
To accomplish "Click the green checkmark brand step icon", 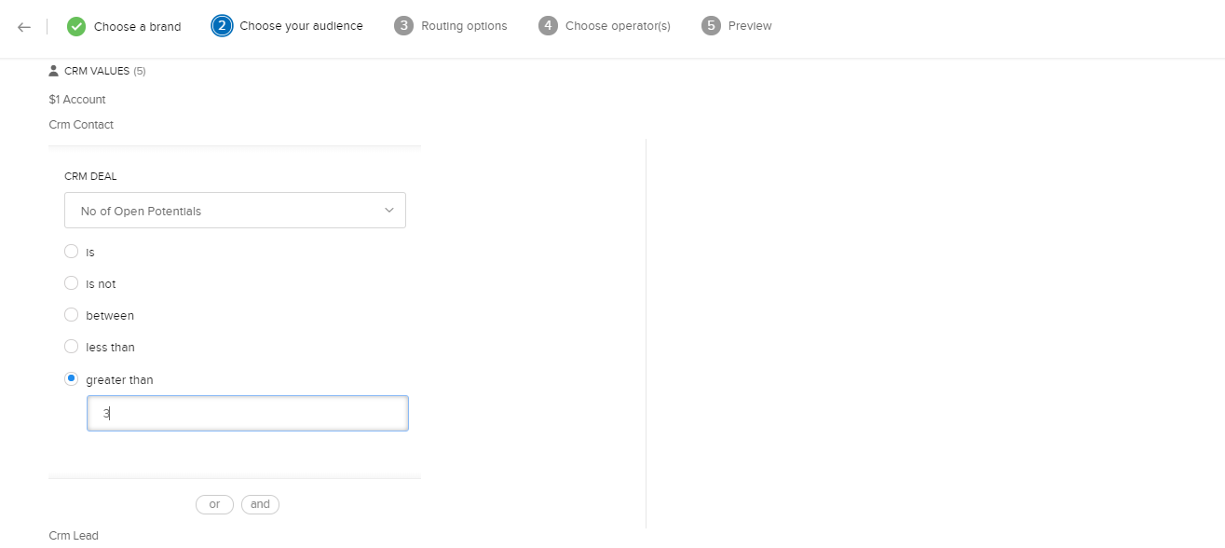I will (x=76, y=26).
